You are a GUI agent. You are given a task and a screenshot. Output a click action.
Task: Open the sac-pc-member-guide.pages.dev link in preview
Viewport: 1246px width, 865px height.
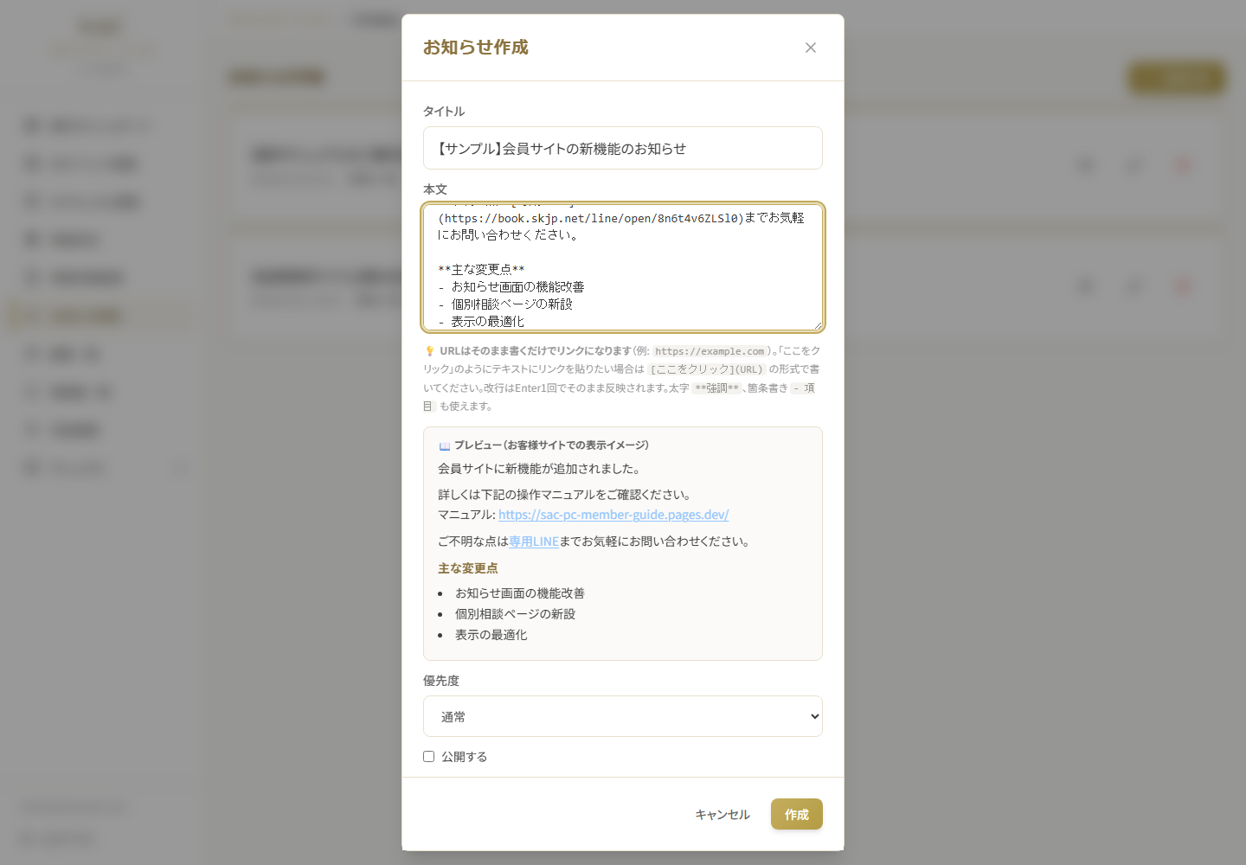pos(613,515)
